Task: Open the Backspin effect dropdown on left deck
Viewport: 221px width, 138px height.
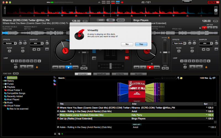Action: [x=15, y=43]
